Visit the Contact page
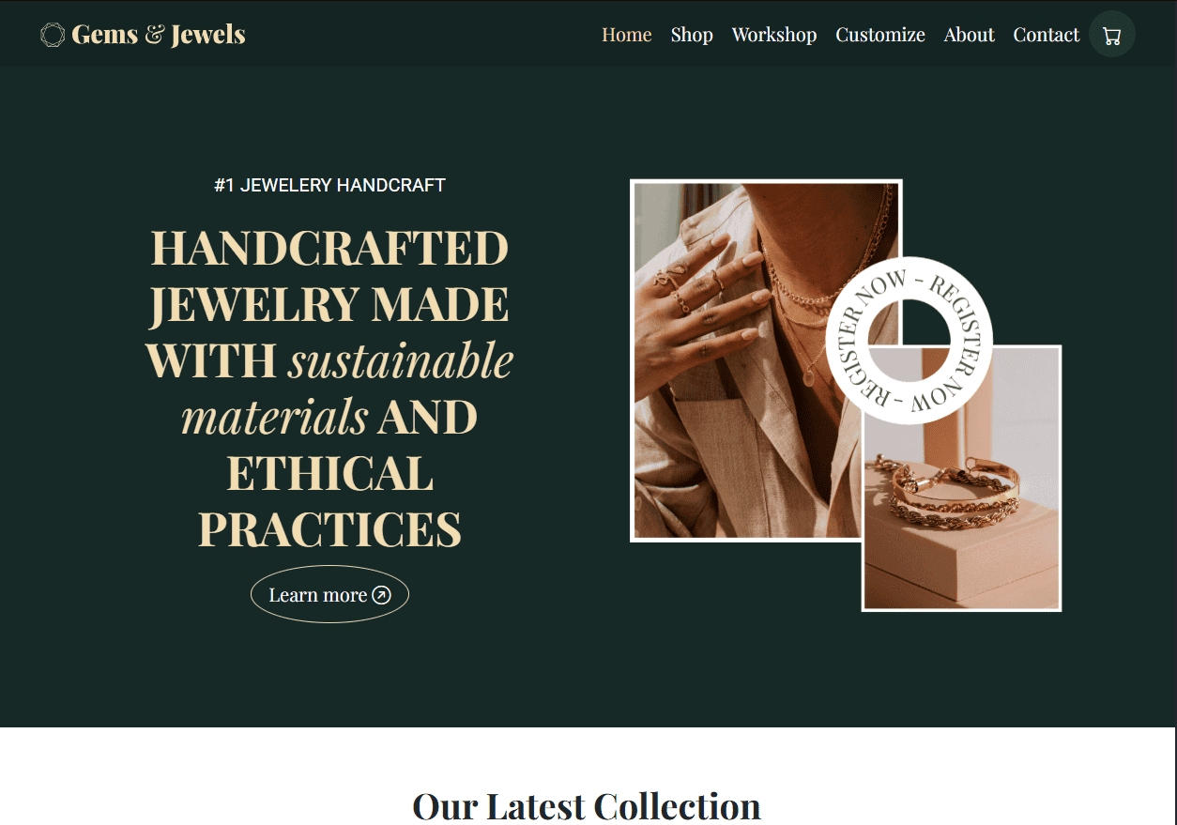The image size is (1177, 825). (x=1047, y=35)
